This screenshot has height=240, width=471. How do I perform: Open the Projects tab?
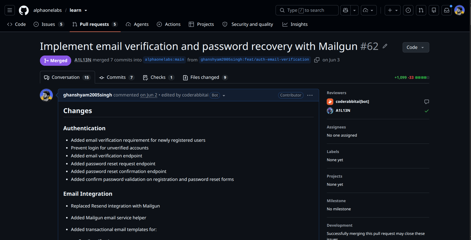(201, 24)
